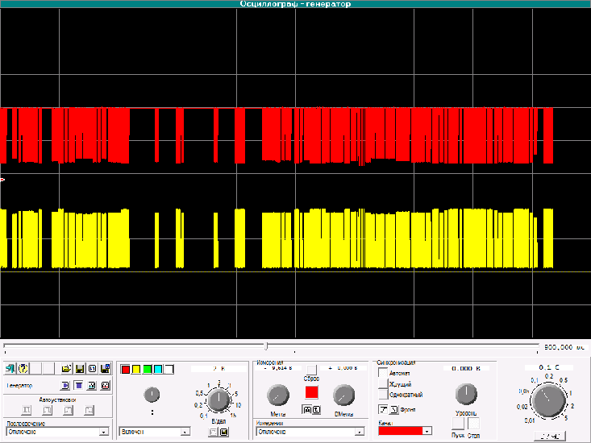Expand the Послесвечение dropdown
591x443 pixels.
coord(104,432)
